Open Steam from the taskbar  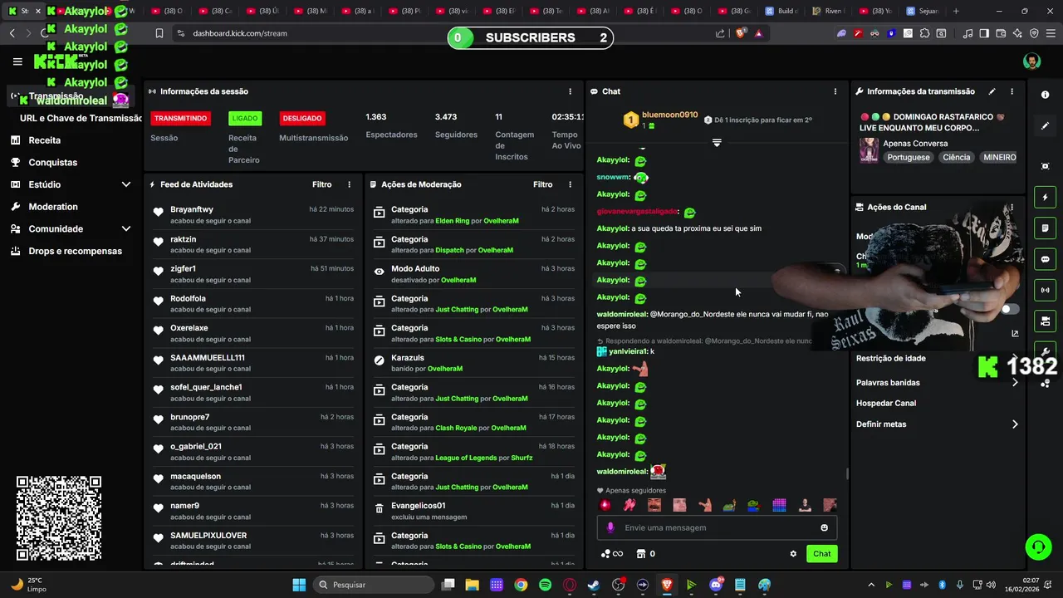[593, 585]
